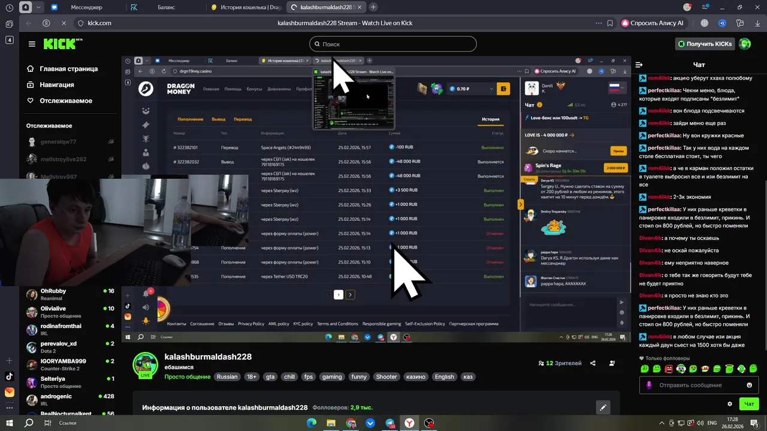
Task: Switch to the Мессенджер browser tab
Action: pyautogui.click(x=87, y=7)
